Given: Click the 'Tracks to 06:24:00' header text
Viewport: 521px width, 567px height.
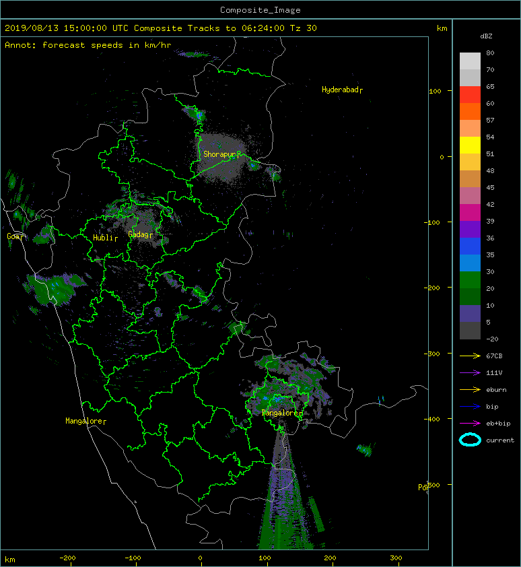Looking at the screenshot, I should 236,28.
